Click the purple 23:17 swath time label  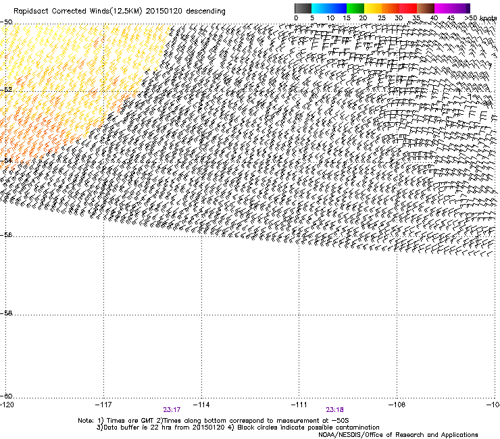[x=172, y=410]
